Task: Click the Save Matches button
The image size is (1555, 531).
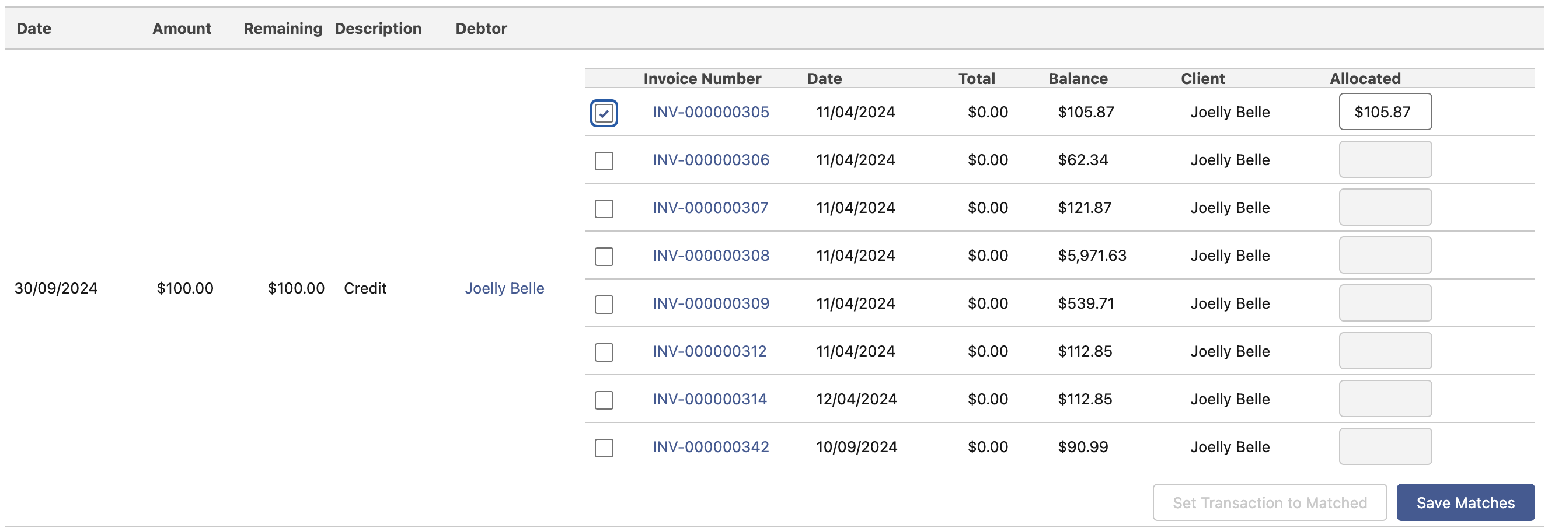Action: pyautogui.click(x=1465, y=502)
